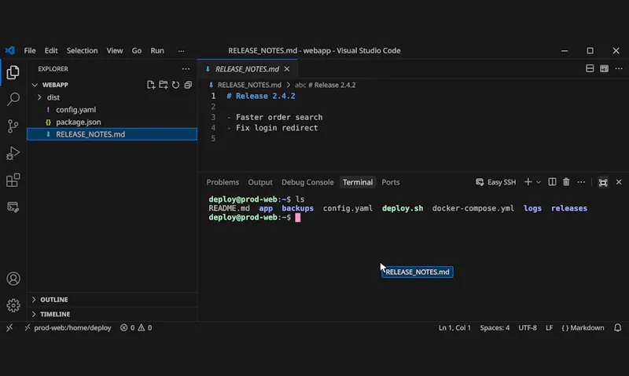629x376 pixels.
Task: Switch to the Ports panel tab
Action: pyautogui.click(x=390, y=182)
